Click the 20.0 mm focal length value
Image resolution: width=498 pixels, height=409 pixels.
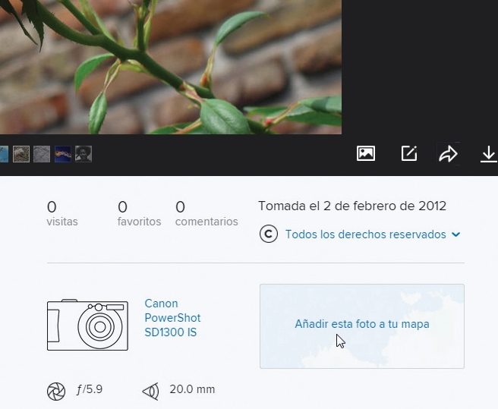tap(192, 389)
